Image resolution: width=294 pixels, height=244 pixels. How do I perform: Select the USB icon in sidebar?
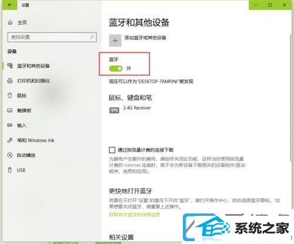pyautogui.click(x=10, y=170)
